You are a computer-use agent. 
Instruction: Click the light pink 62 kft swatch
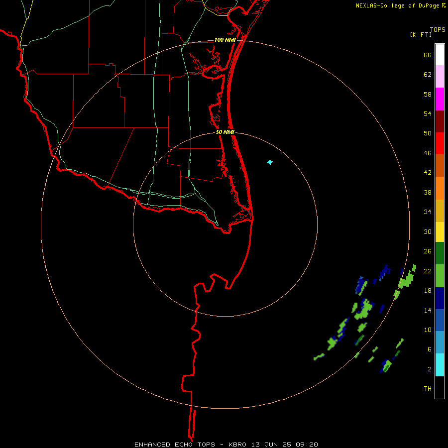[x=440, y=77]
